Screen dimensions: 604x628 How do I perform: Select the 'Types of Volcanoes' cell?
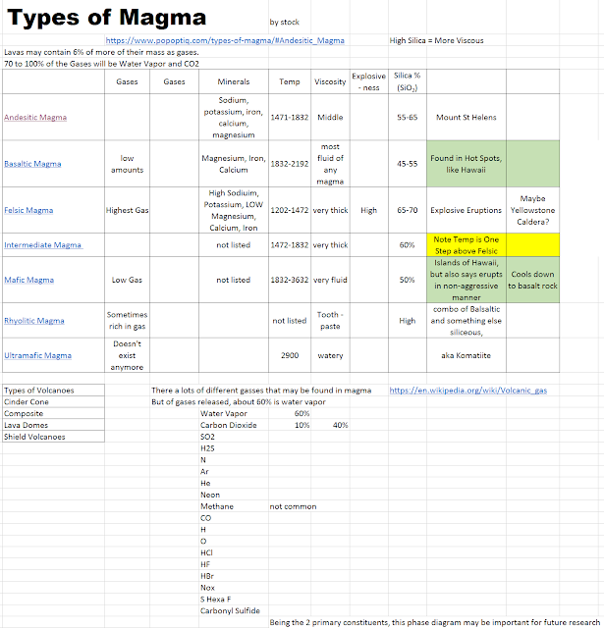pyautogui.click(x=53, y=391)
